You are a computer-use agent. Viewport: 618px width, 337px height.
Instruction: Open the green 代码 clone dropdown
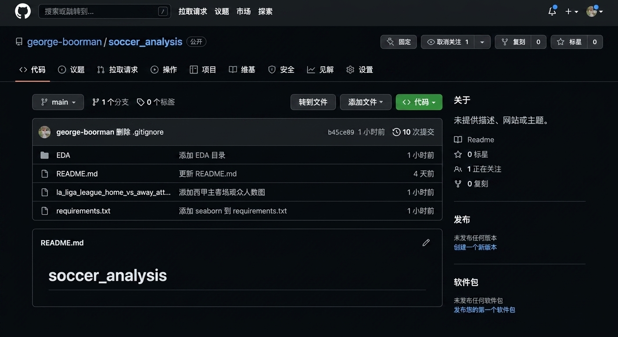coord(419,102)
